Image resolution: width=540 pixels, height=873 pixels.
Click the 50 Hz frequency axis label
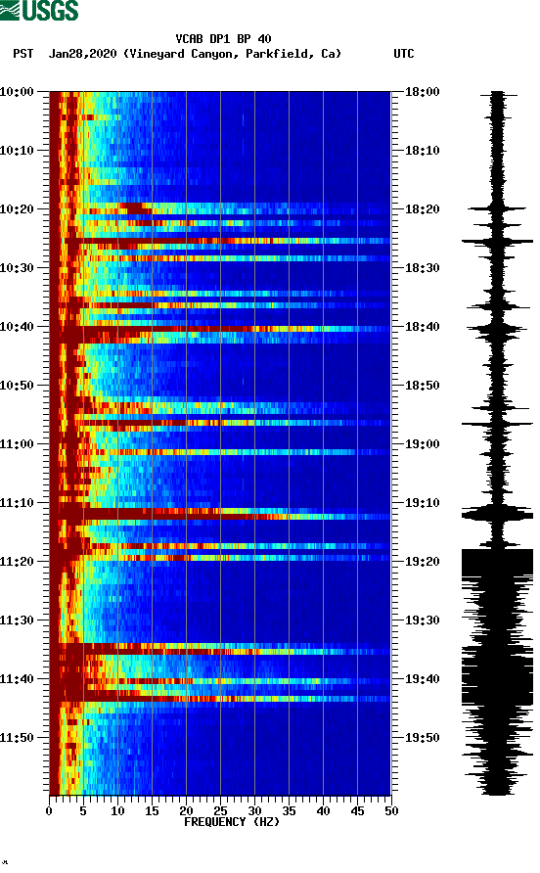point(391,810)
